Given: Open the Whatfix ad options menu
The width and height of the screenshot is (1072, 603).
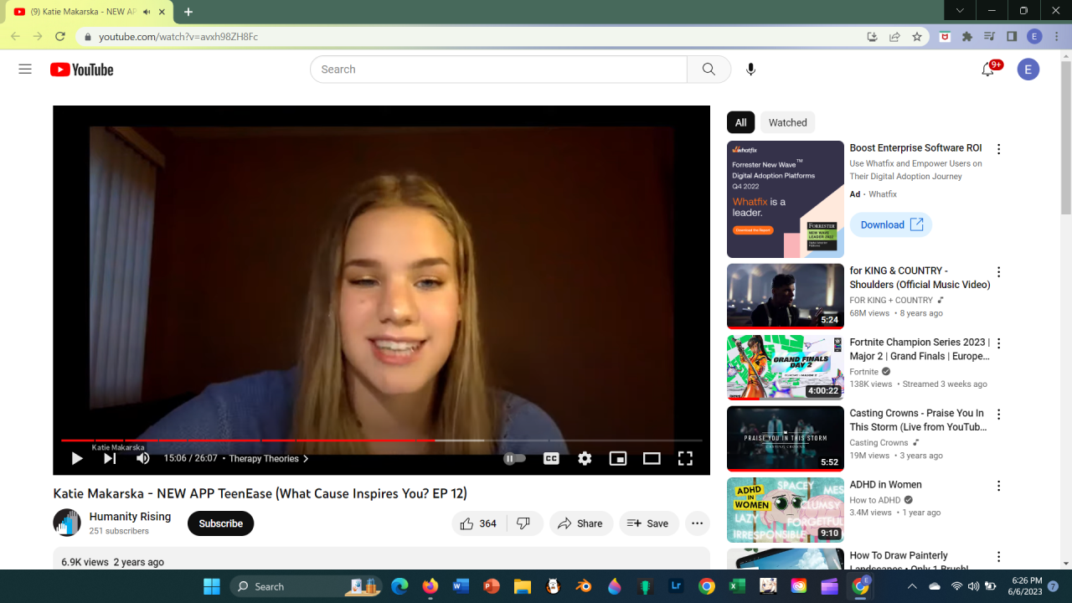Looking at the screenshot, I should tap(998, 149).
